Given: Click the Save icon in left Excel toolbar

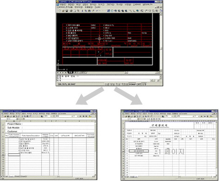Looking at the screenshot, I should [x=8, y=116].
